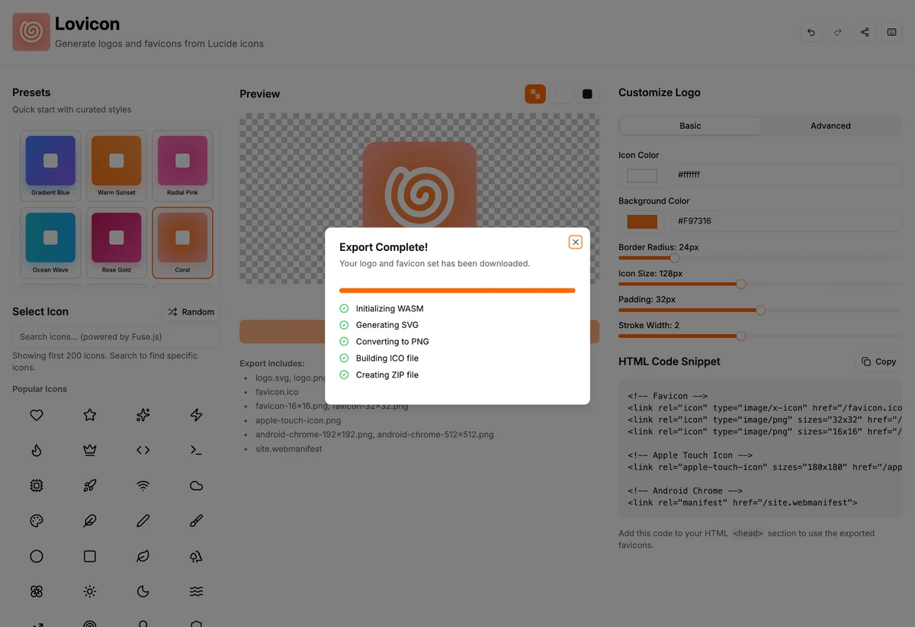Apply the Radial Pink preset
The height and width of the screenshot is (627, 915).
[x=182, y=166]
